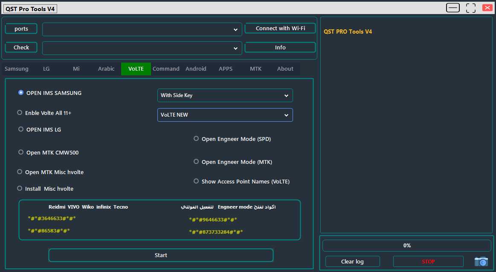The width and height of the screenshot is (496, 272).
Task: Choose Open Engneer Mode (SPD)
Action: tap(196, 138)
